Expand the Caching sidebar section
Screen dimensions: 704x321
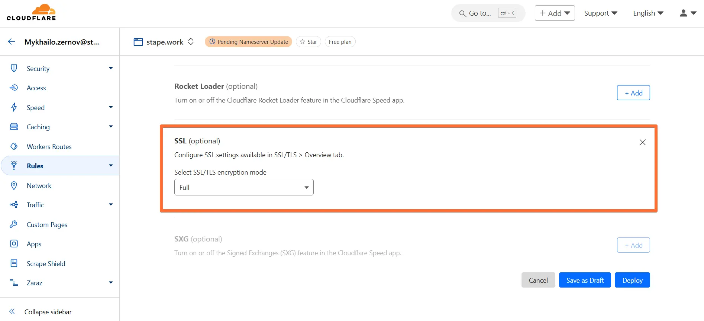[111, 127]
